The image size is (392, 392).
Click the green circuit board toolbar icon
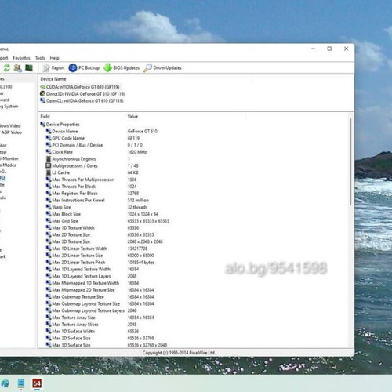point(29,68)
